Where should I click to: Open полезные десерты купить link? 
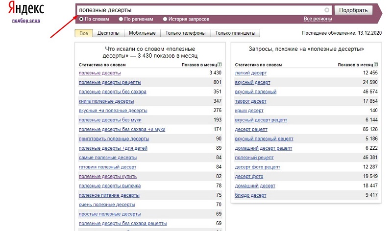(x=108, y=177)
